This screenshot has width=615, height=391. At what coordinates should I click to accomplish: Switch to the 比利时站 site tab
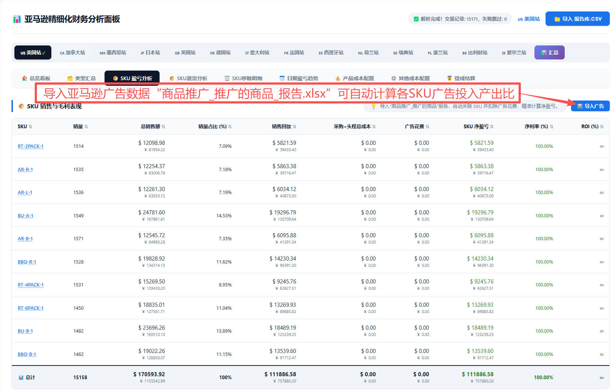(x=475, y=52)
